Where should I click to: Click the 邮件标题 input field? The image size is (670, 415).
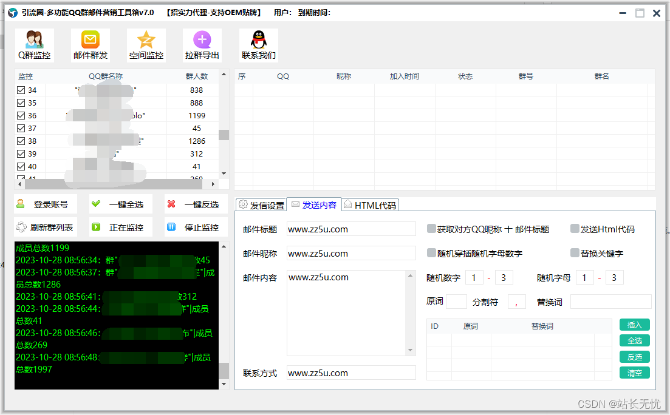[351, 229]
